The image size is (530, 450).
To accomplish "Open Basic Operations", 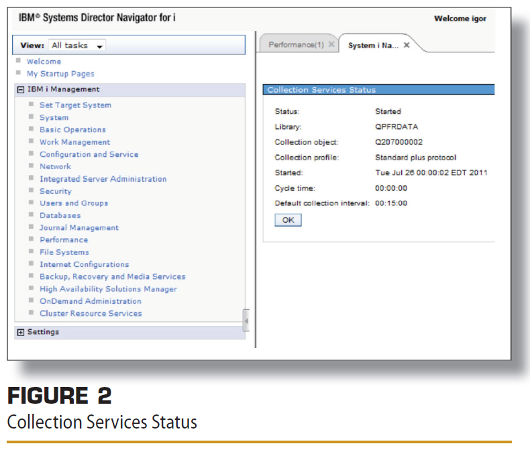I will tap(72, 129).
